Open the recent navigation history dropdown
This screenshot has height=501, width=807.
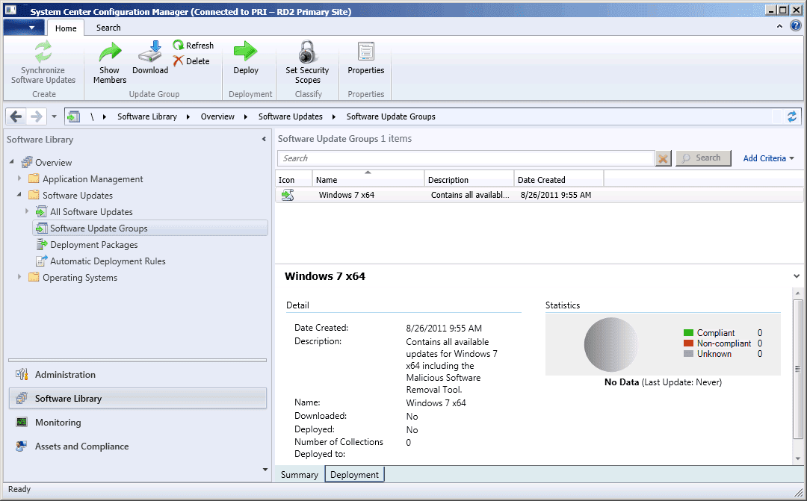tap(54, 116)
